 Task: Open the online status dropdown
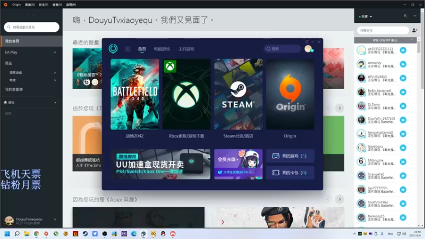365,16
